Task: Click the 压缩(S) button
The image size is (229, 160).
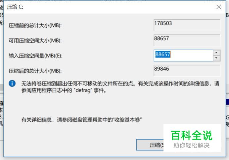Action: (150, 145)
